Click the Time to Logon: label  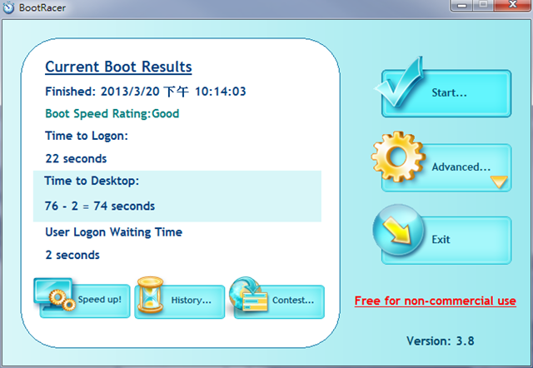pyautogui.click(x=87, y=136)
